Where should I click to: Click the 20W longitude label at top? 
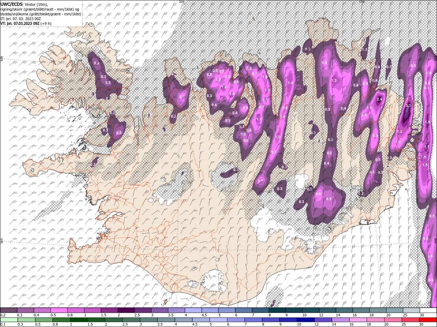tap(182, 1)
